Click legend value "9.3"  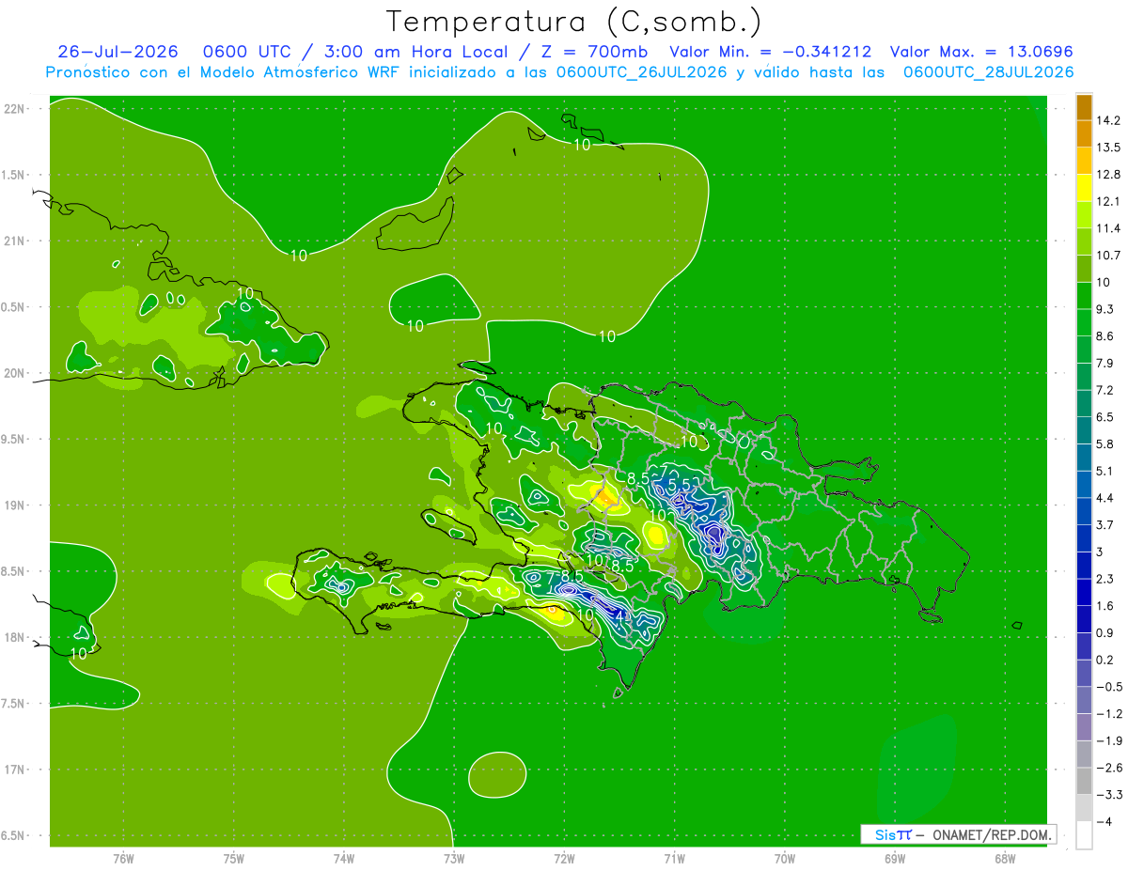(1104, 309)
